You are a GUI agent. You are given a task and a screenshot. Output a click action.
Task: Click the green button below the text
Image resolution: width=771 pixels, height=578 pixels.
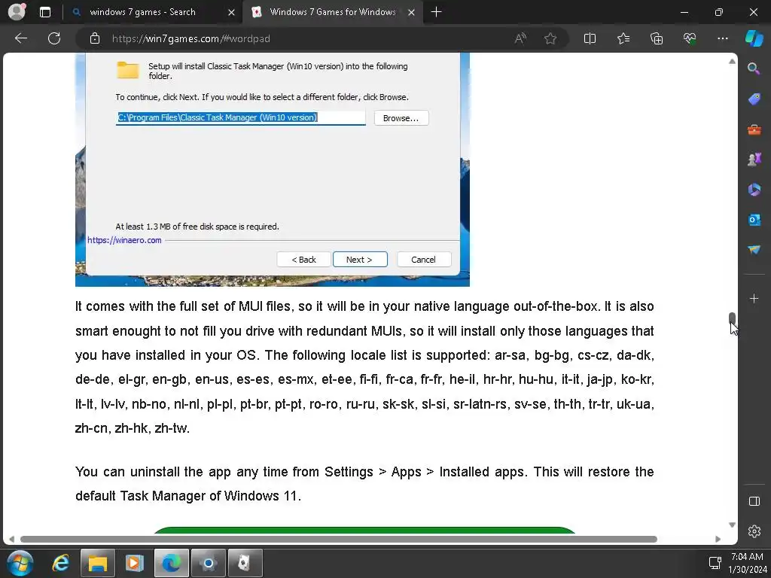pyautogui.click(x=364, y=530)
